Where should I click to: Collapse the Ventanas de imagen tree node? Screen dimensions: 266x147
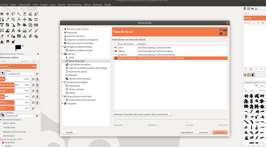pyautogui.click(x=63, y=82)
